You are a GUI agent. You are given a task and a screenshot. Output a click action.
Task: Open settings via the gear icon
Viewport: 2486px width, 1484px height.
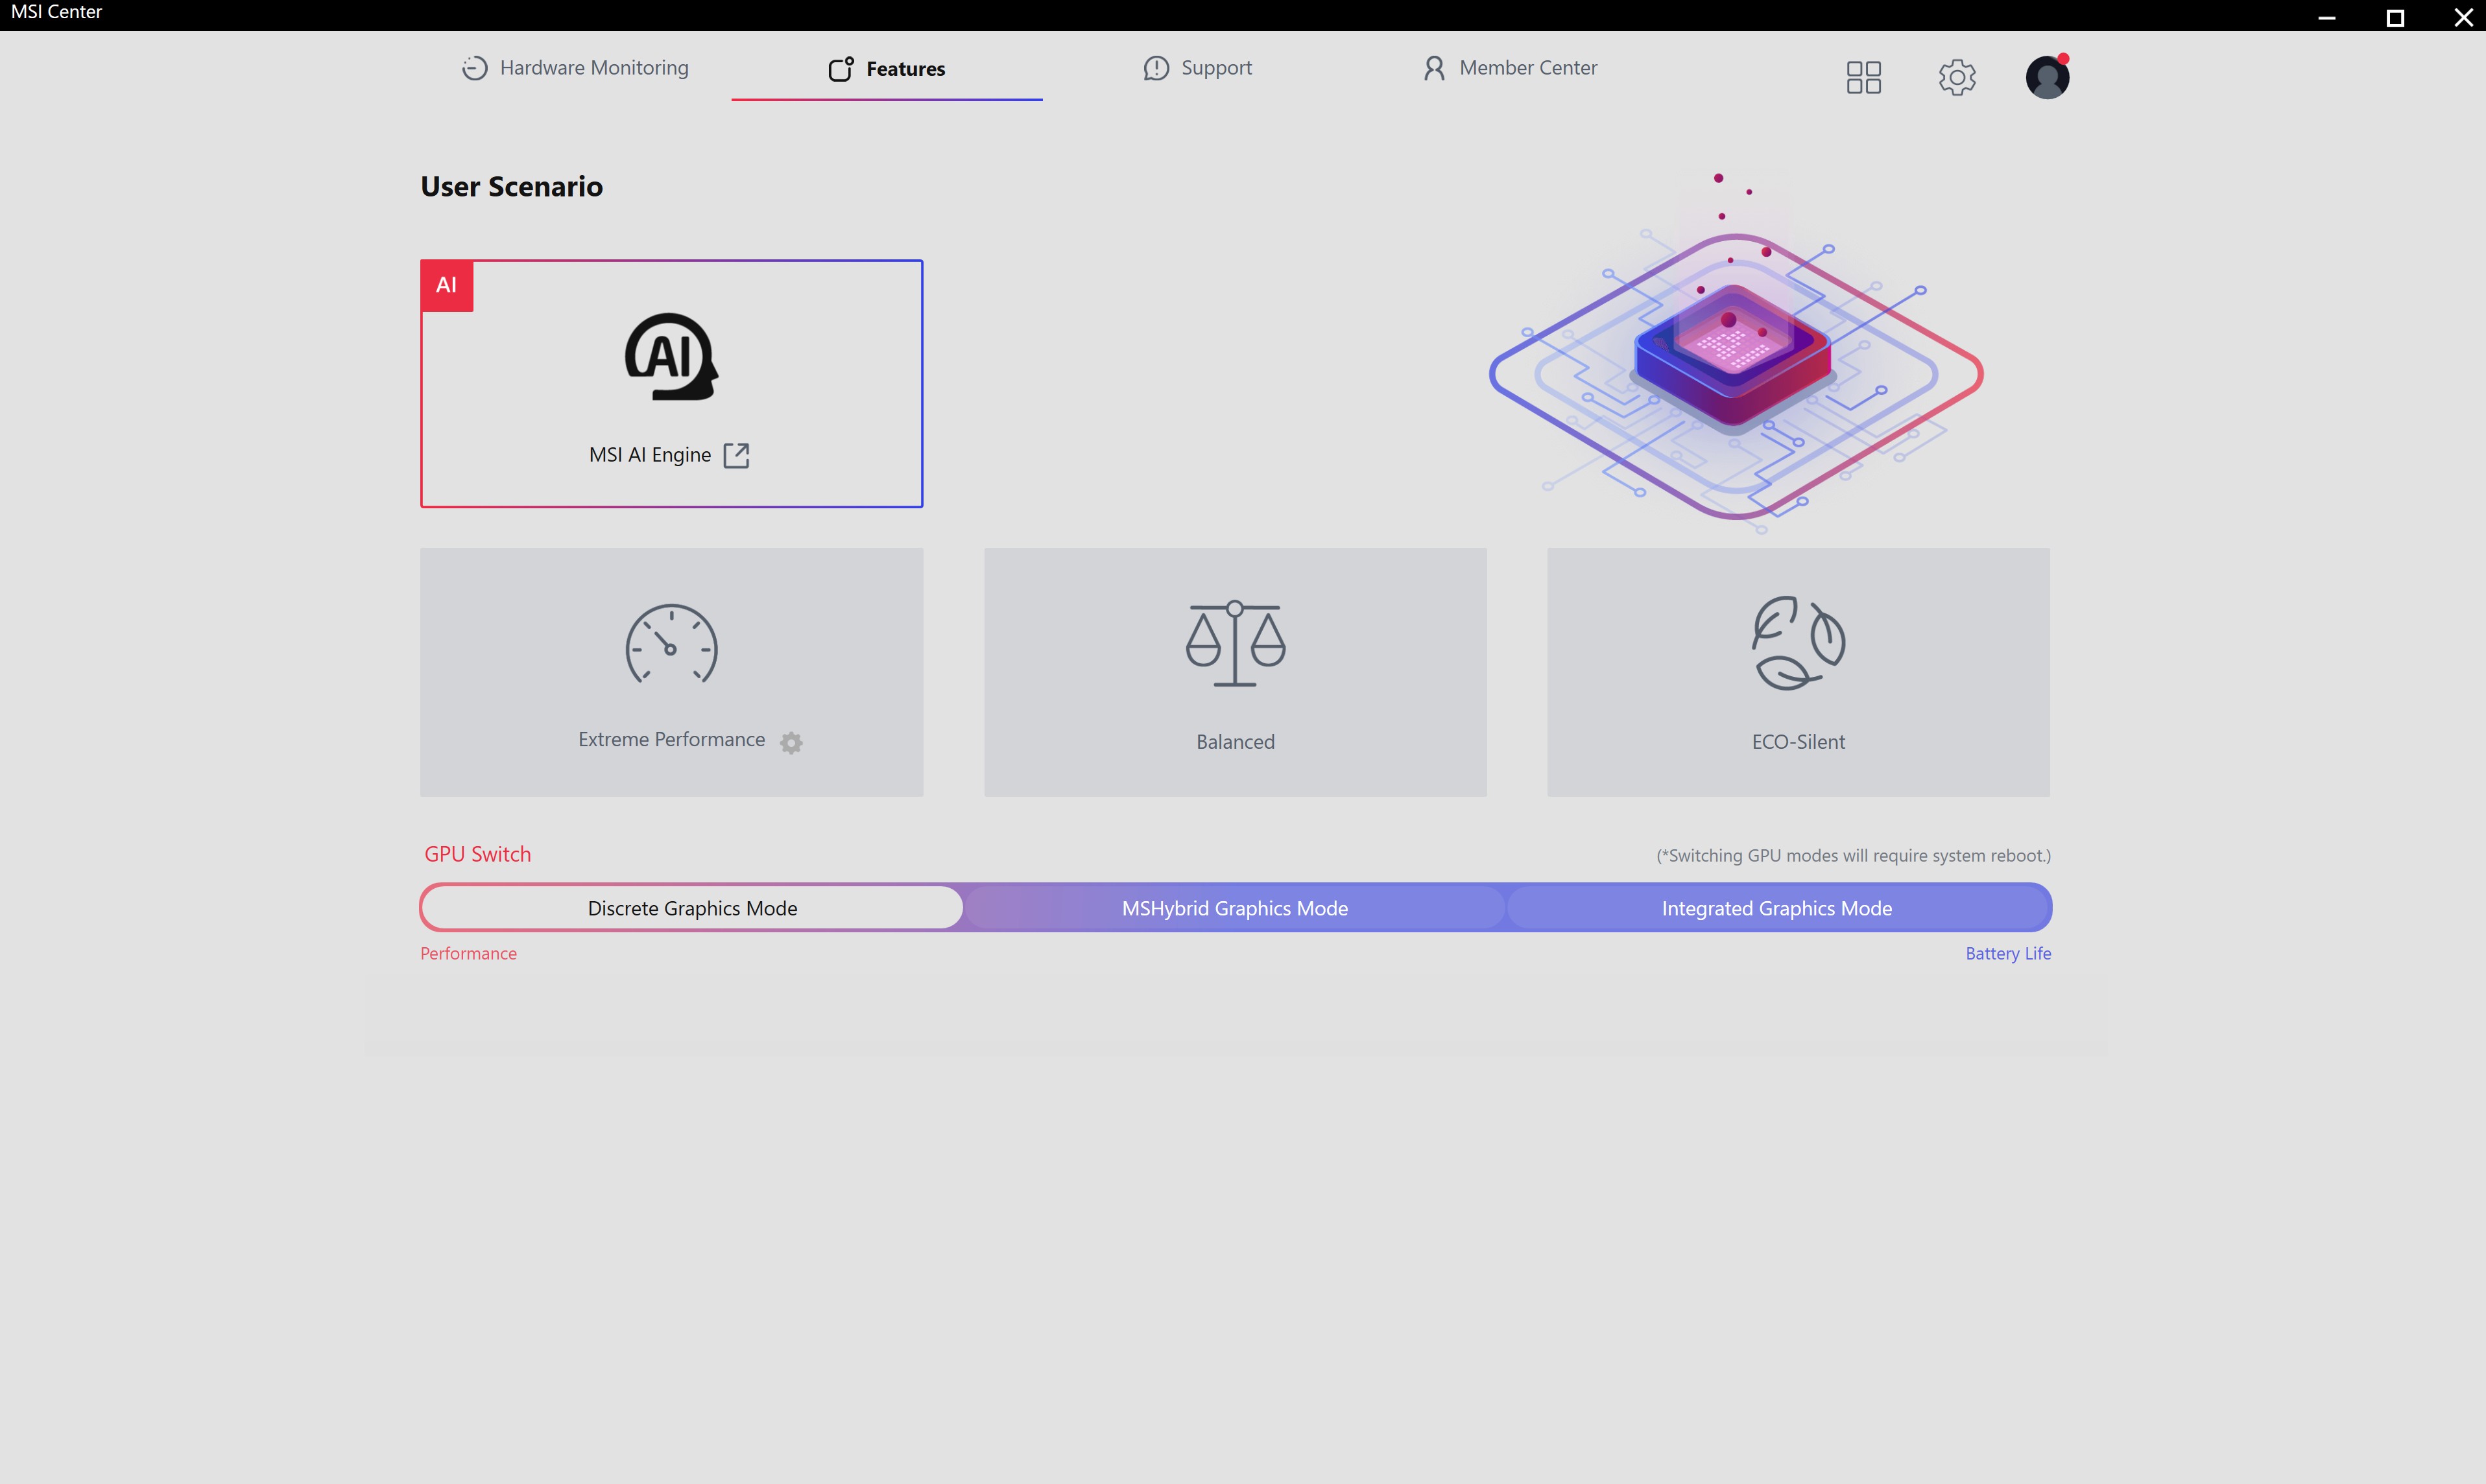point(1957,77)
